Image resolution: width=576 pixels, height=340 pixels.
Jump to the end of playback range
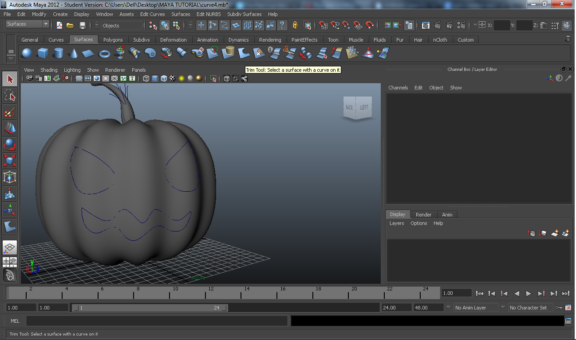(566, 293)
